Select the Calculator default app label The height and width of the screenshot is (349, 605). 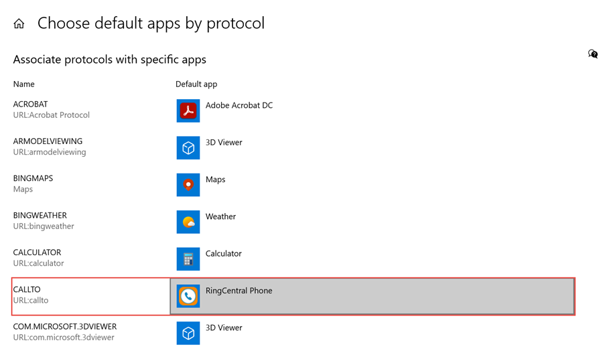(223, 253)
